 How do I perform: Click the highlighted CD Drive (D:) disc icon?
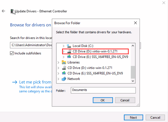pos(69,51)
